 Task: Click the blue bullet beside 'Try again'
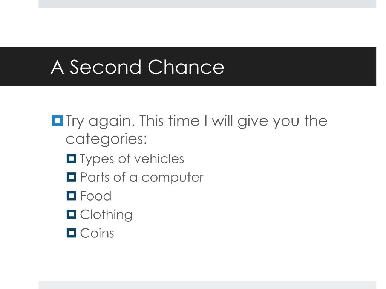tap(57, 120)
